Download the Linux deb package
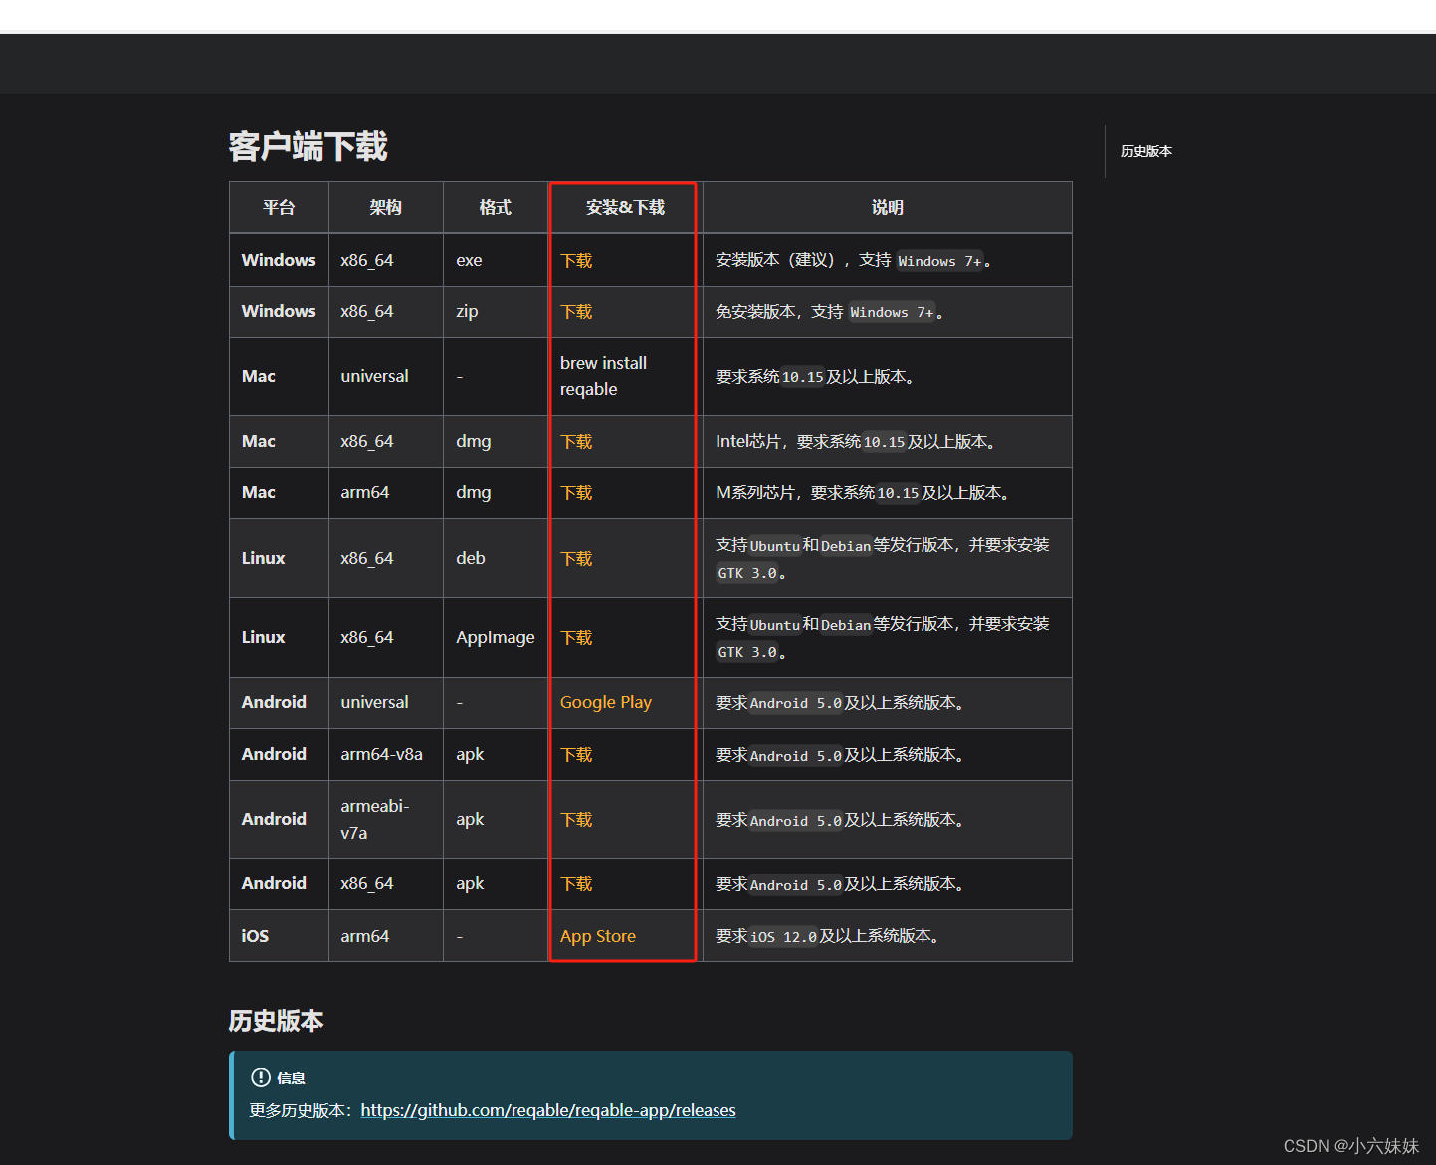Screen dimensions: 1436x1165 point(576,559)
